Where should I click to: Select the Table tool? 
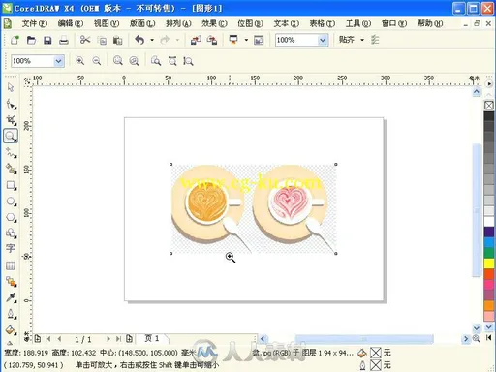pyautogui.click(x=11, y=265)
